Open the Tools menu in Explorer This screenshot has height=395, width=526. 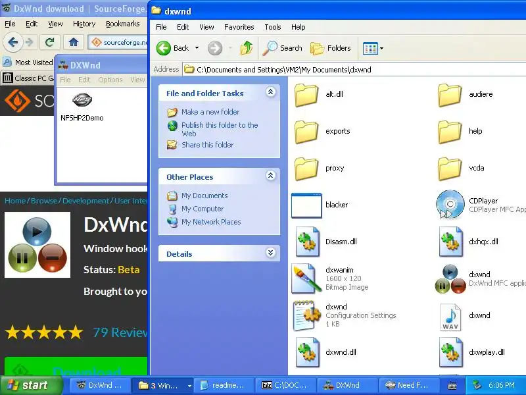point(273,27)
